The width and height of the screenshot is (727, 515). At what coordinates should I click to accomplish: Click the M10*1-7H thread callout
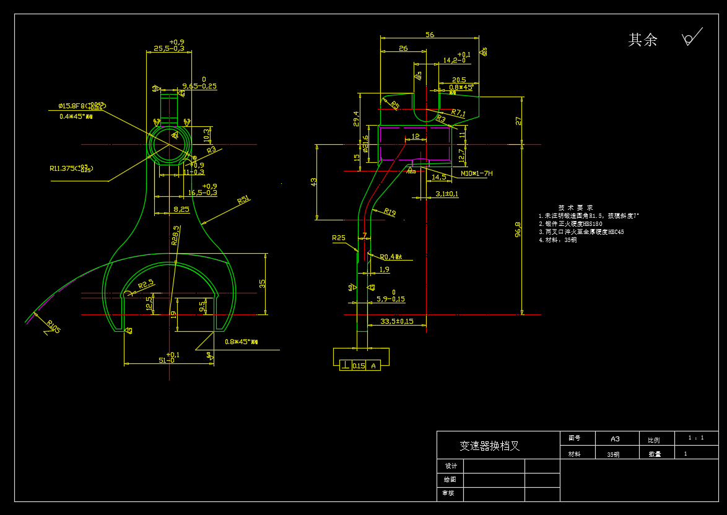coord(477,173)
